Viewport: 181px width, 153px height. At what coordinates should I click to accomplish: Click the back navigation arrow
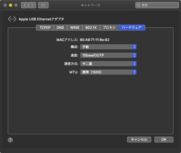point(25,5)
